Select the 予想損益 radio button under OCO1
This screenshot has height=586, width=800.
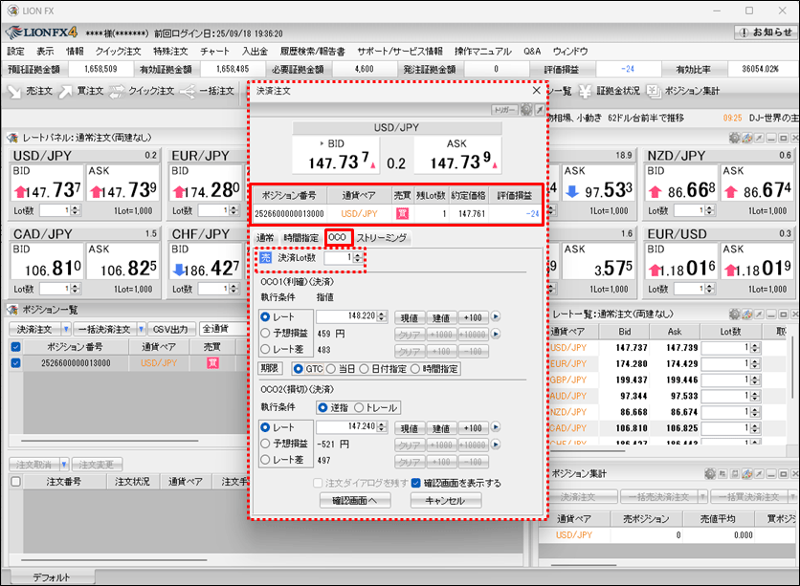click(266, 333)
